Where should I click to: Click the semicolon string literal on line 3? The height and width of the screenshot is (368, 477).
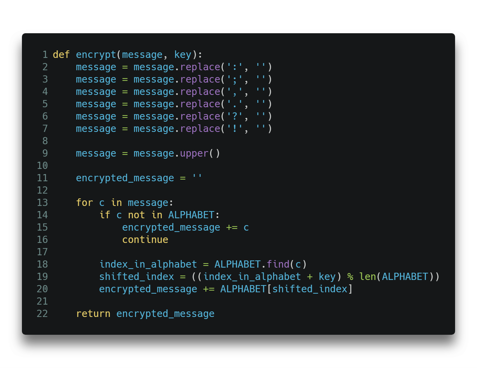[235, 79]
